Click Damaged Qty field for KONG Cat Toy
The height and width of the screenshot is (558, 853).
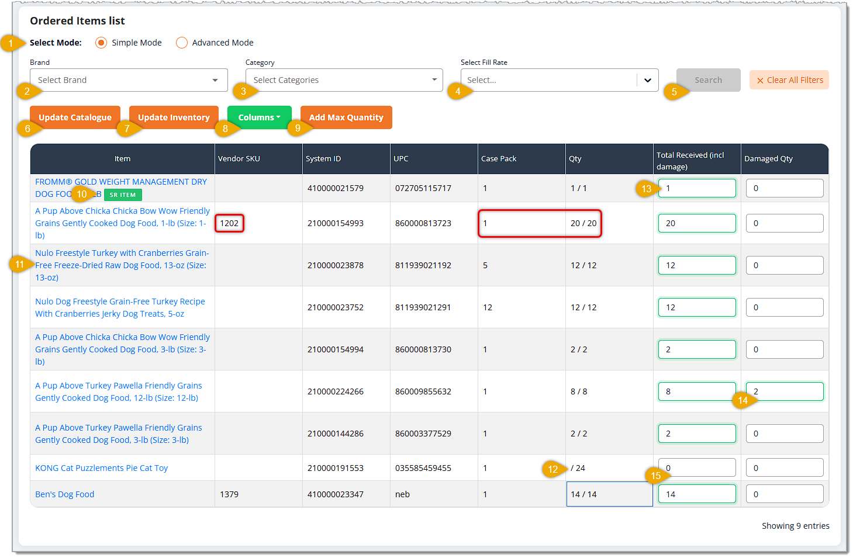coord(785,468)
